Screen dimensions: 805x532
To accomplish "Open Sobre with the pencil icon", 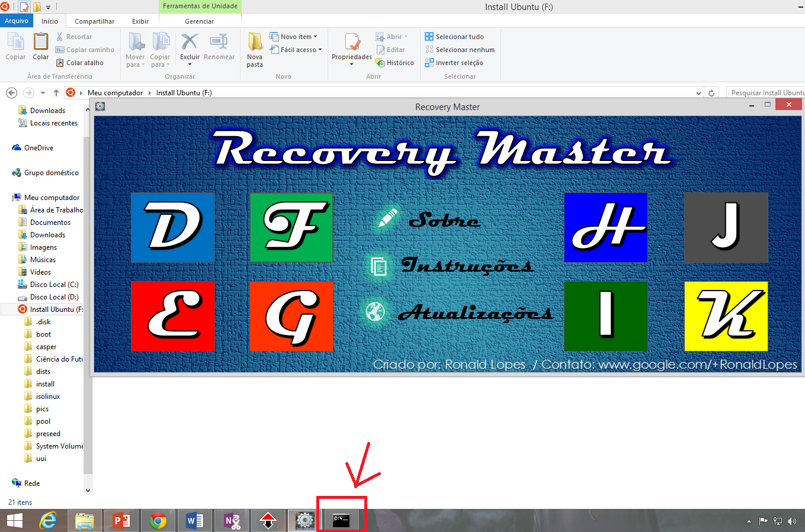I will (x=387, y=219).
